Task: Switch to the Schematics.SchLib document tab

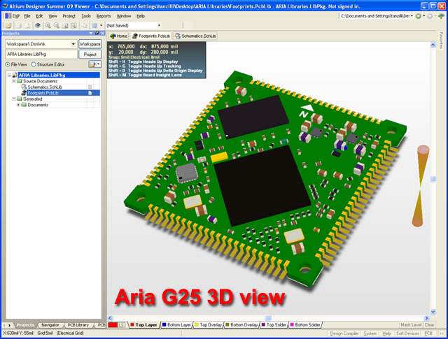Action: click(196, 36)
